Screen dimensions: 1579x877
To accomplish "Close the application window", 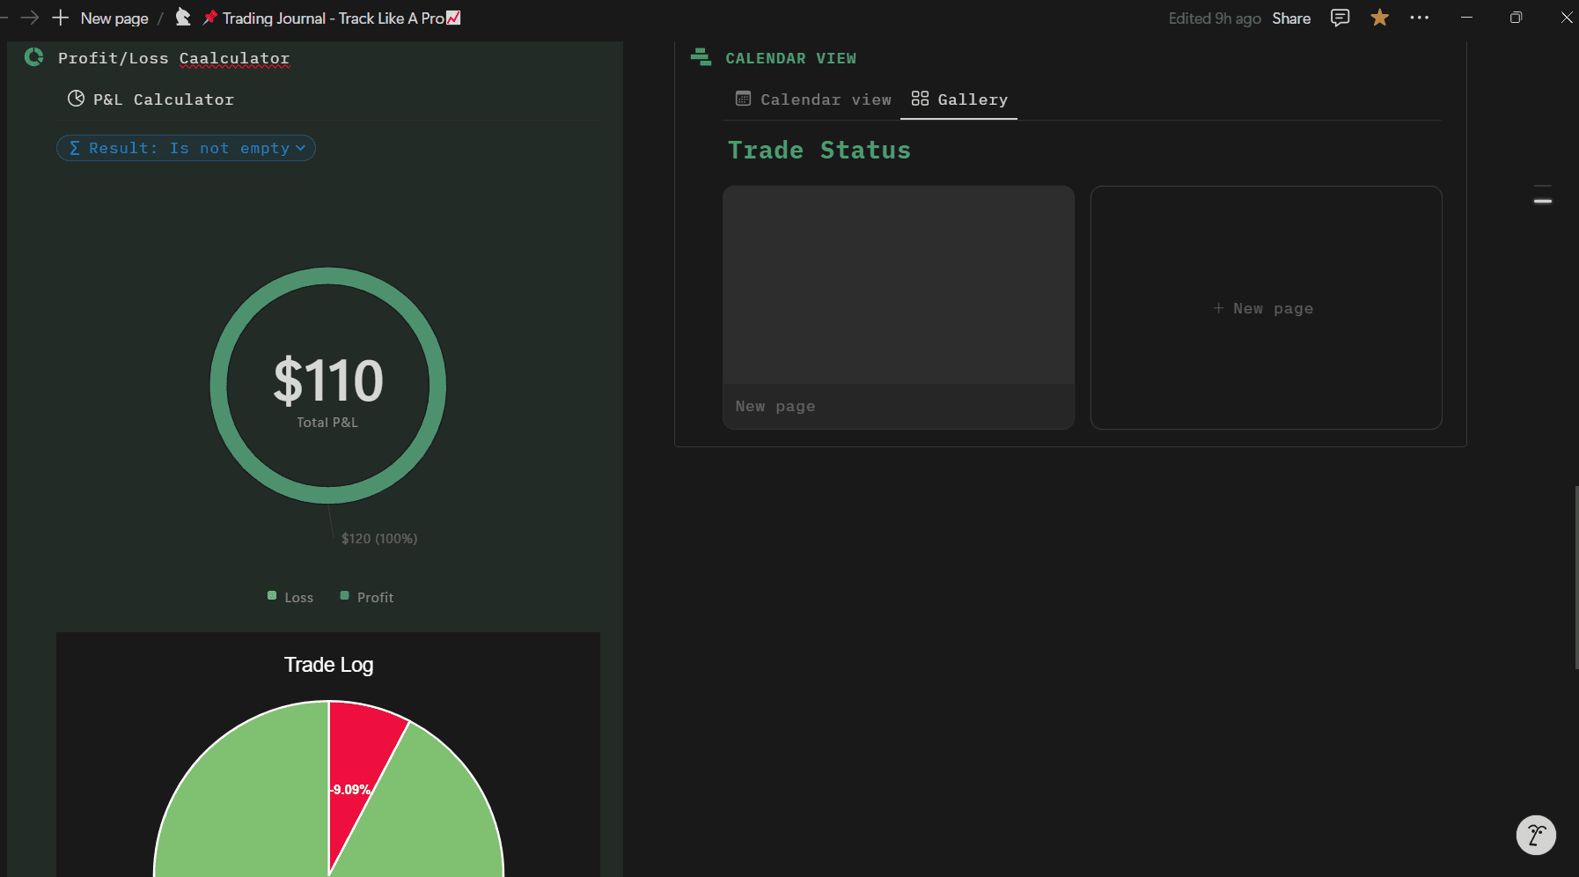I will pyautogui.click(x=1566, y=18).
